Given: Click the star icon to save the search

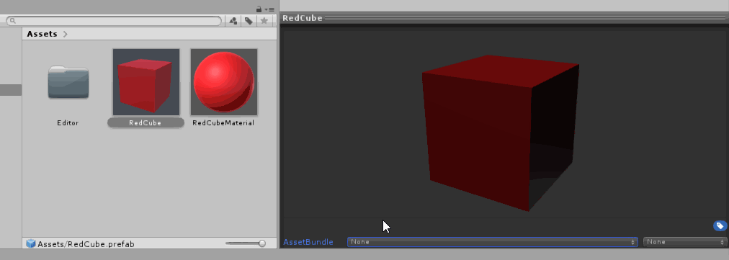Looking at the screenshot, I should pyautogui.click(x=264, y=20).
